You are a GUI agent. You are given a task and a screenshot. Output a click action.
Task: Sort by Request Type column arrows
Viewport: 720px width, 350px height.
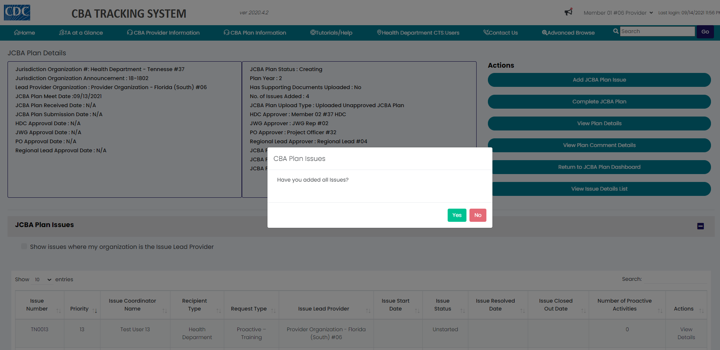pos(273,311)
